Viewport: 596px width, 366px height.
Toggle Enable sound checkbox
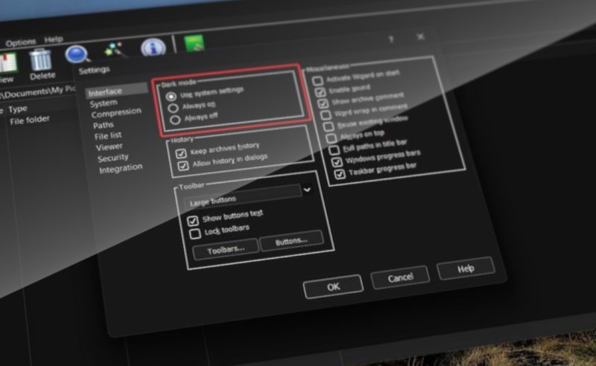(320, 92)
